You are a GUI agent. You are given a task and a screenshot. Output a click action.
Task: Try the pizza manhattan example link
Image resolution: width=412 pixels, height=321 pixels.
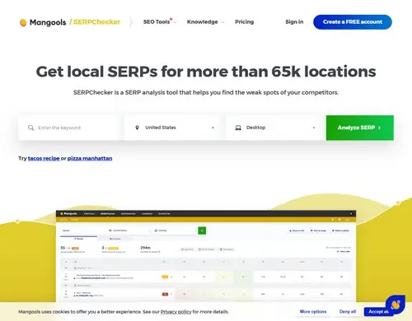tap(90, 158)
